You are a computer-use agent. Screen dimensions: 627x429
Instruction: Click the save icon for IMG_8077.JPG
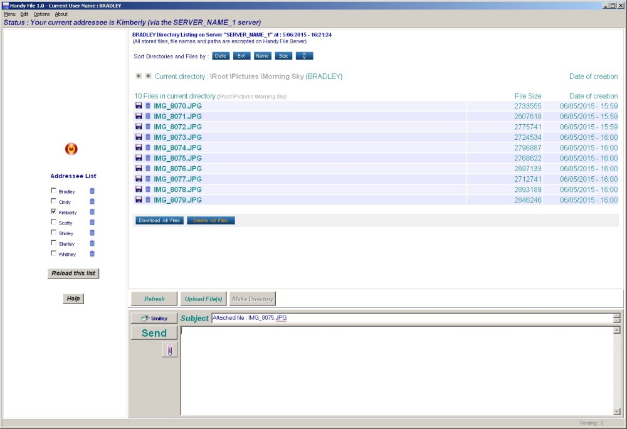pos(139,179)
